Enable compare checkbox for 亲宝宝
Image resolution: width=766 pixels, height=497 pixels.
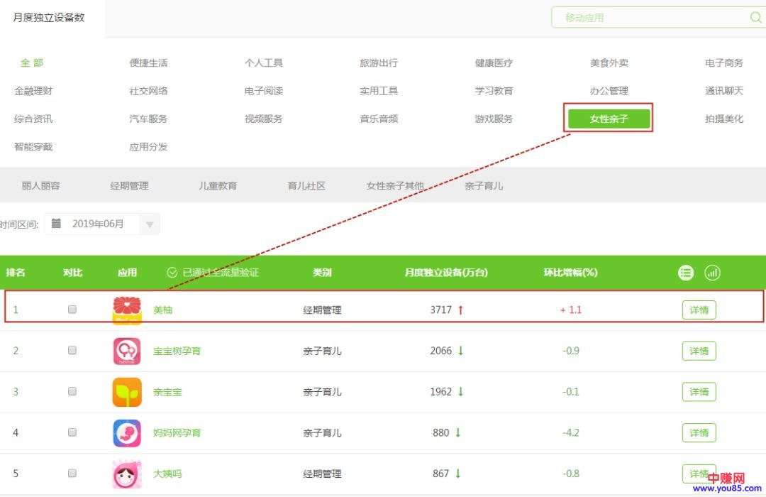[72, 391]
